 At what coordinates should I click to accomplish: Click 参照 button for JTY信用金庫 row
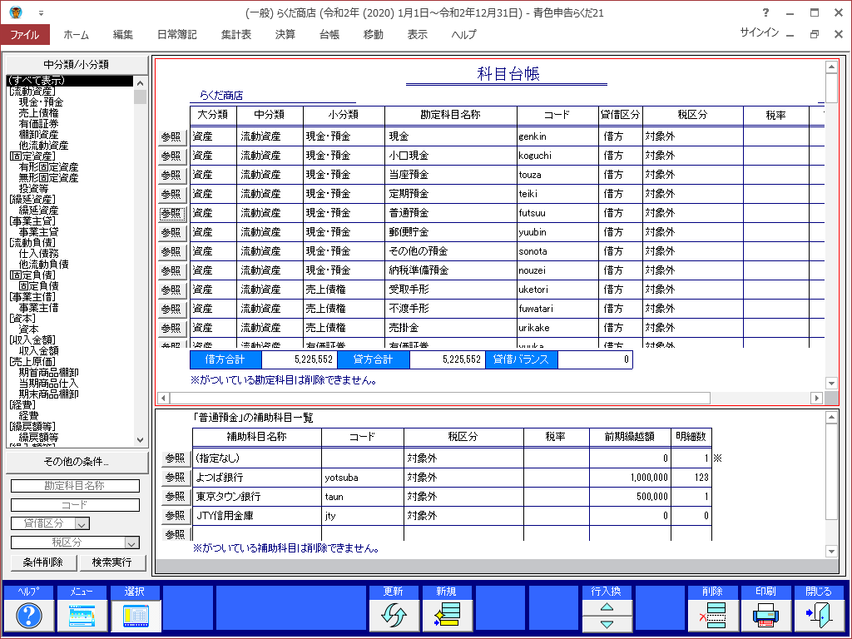point(176,516)
